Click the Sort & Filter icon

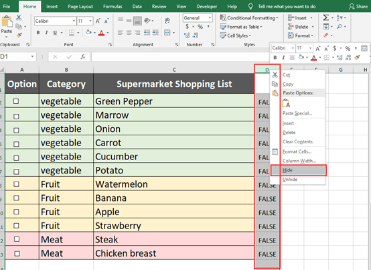pos(340,17)
